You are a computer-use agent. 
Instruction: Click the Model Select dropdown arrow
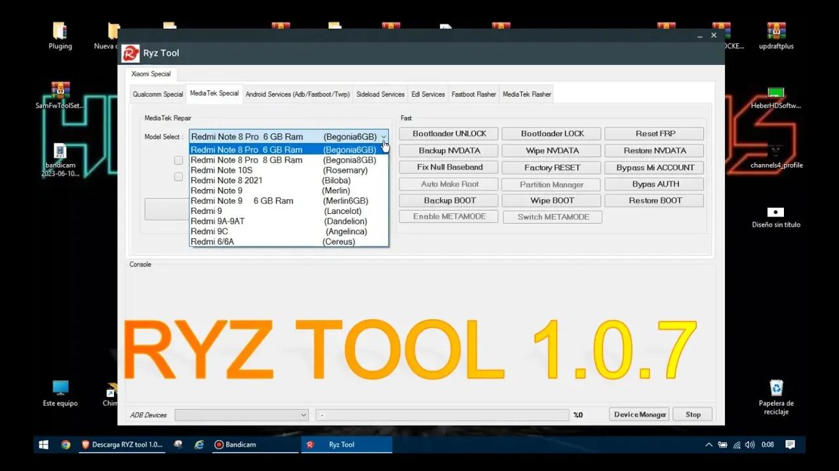point(383,136)
